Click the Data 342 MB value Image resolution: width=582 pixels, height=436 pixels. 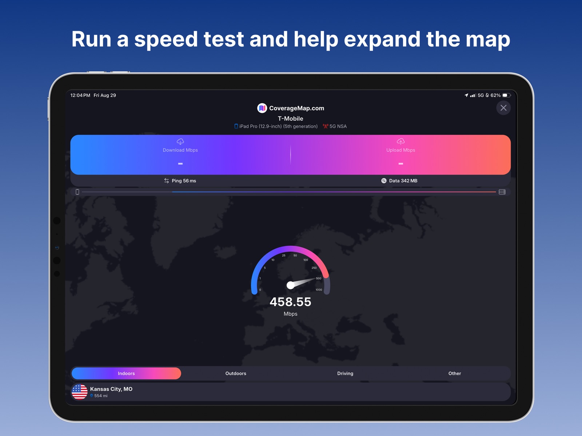(403, 181)
